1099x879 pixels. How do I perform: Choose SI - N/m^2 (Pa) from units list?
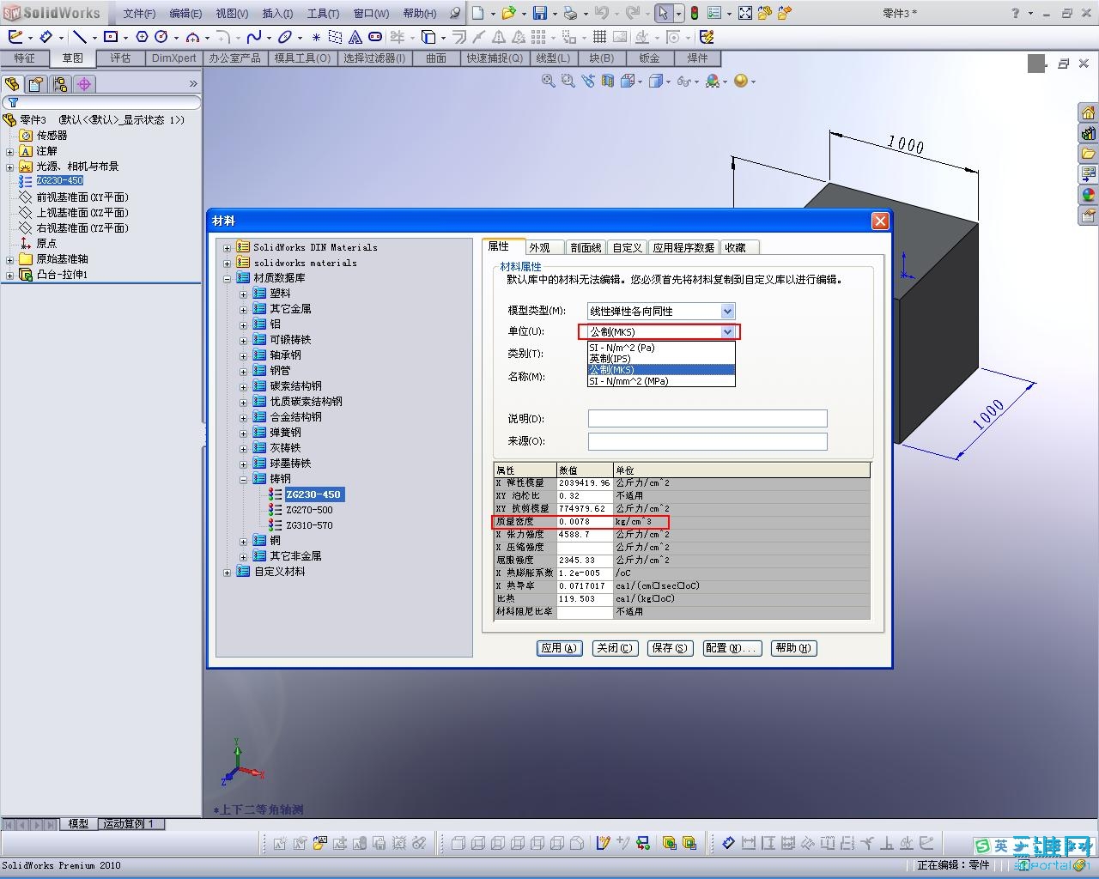[x=661, y=348]
